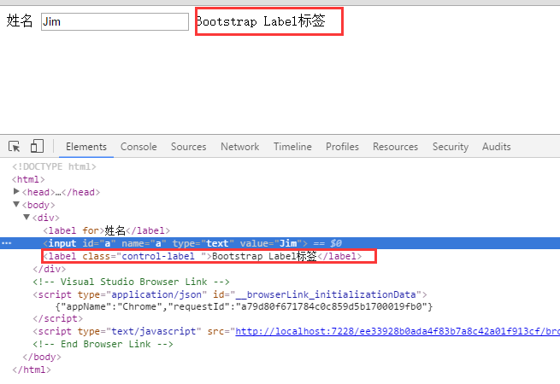This screenshot has width=560, height=384.
Task: Open the Profiles tab
Action: click(342, 147)
